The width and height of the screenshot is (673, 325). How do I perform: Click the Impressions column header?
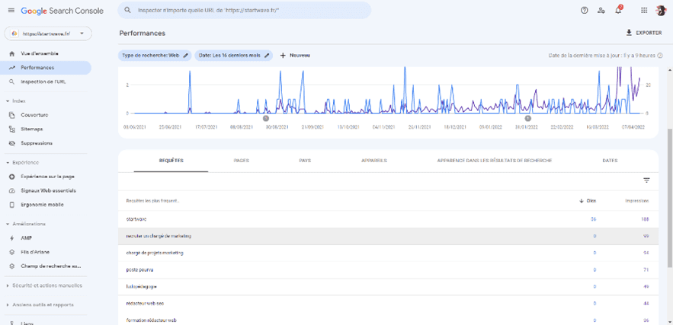[x=636, y=201]
